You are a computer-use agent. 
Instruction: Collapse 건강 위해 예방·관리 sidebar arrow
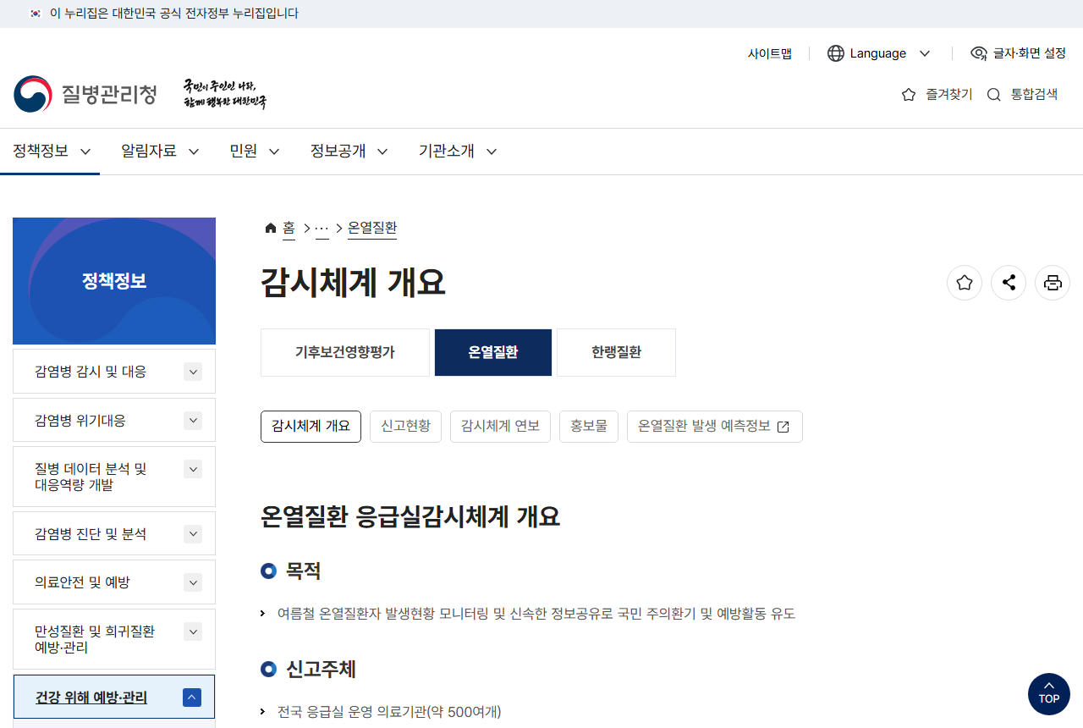click(192, 698)
